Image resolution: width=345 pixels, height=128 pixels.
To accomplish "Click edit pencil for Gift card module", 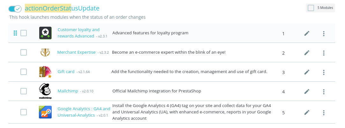I will (307, 72).
